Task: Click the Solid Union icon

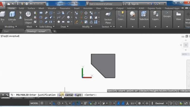Action: coord(41,13)
